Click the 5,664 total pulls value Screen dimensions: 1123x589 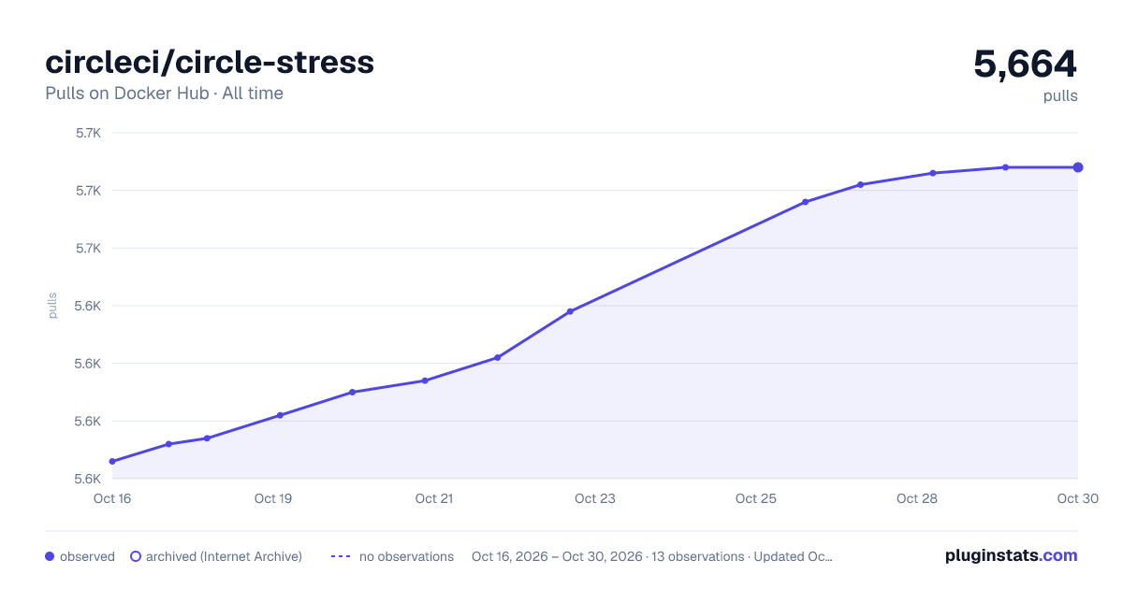pos(1026,64)
